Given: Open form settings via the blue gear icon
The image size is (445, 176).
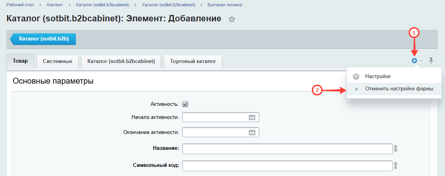Looking at the screenshot, I should 414,60.
